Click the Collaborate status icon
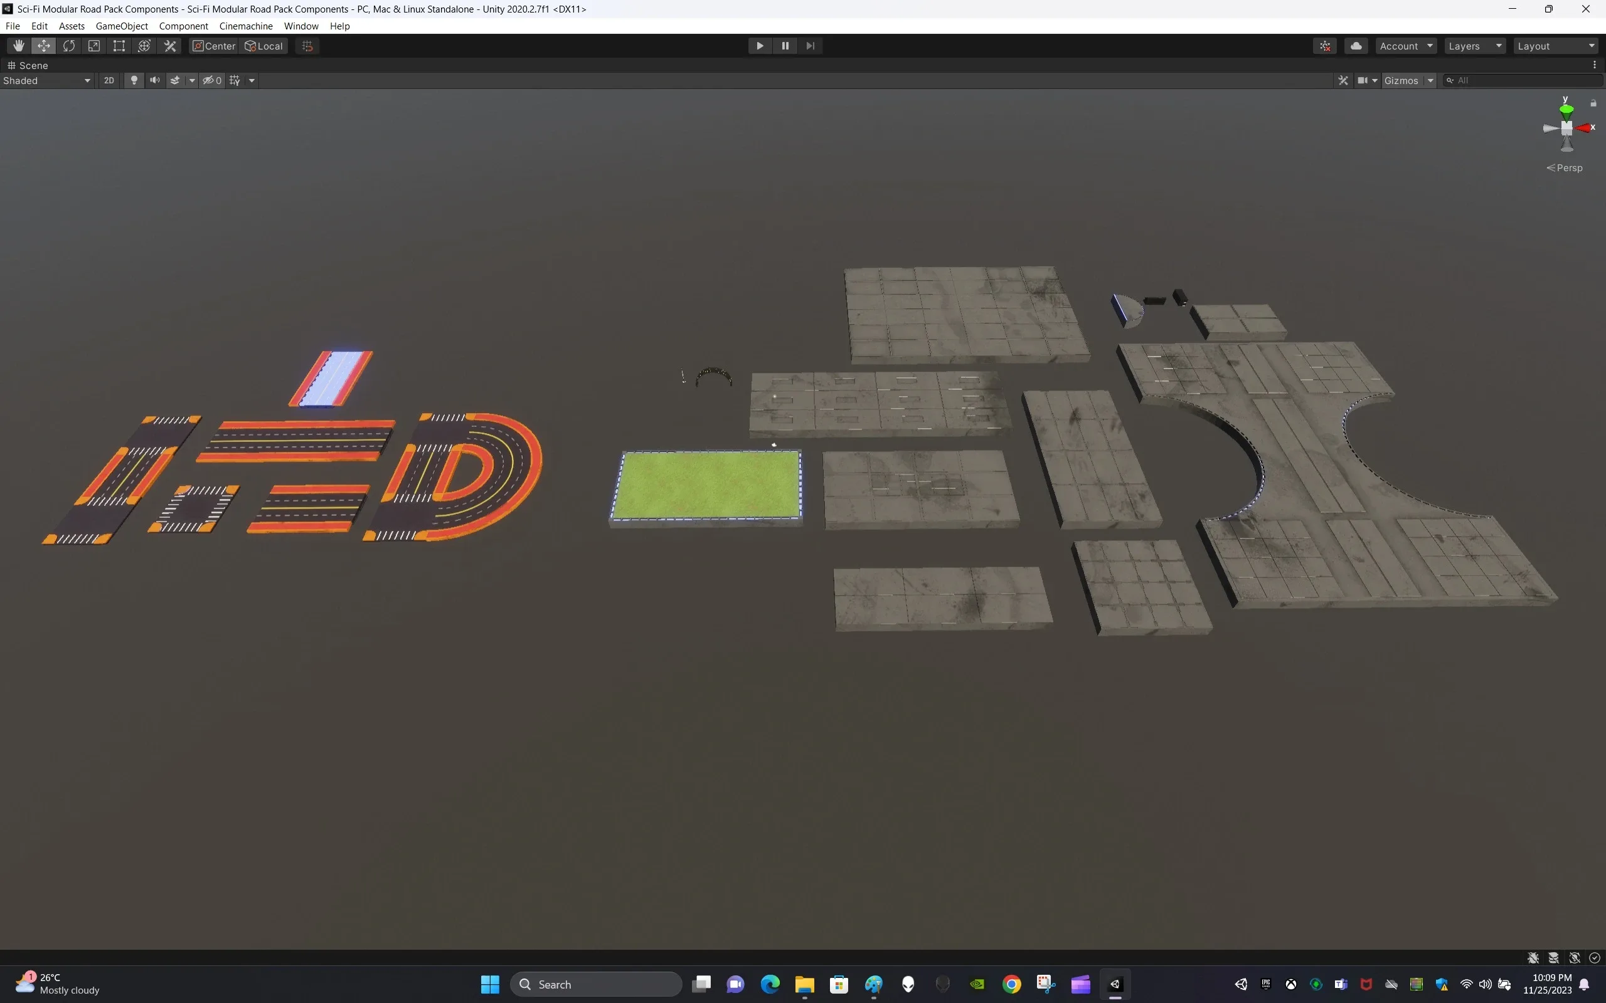The image size is (1606, 1003). point(1324,45)
